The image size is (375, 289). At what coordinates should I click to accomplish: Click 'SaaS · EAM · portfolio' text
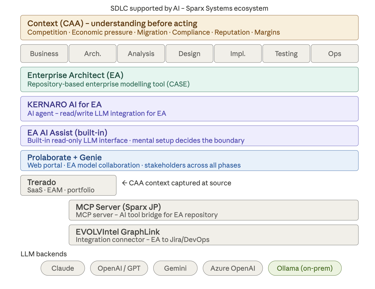61,190
